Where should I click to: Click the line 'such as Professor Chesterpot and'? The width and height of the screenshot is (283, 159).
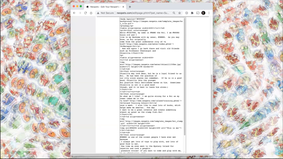[138, 51]
